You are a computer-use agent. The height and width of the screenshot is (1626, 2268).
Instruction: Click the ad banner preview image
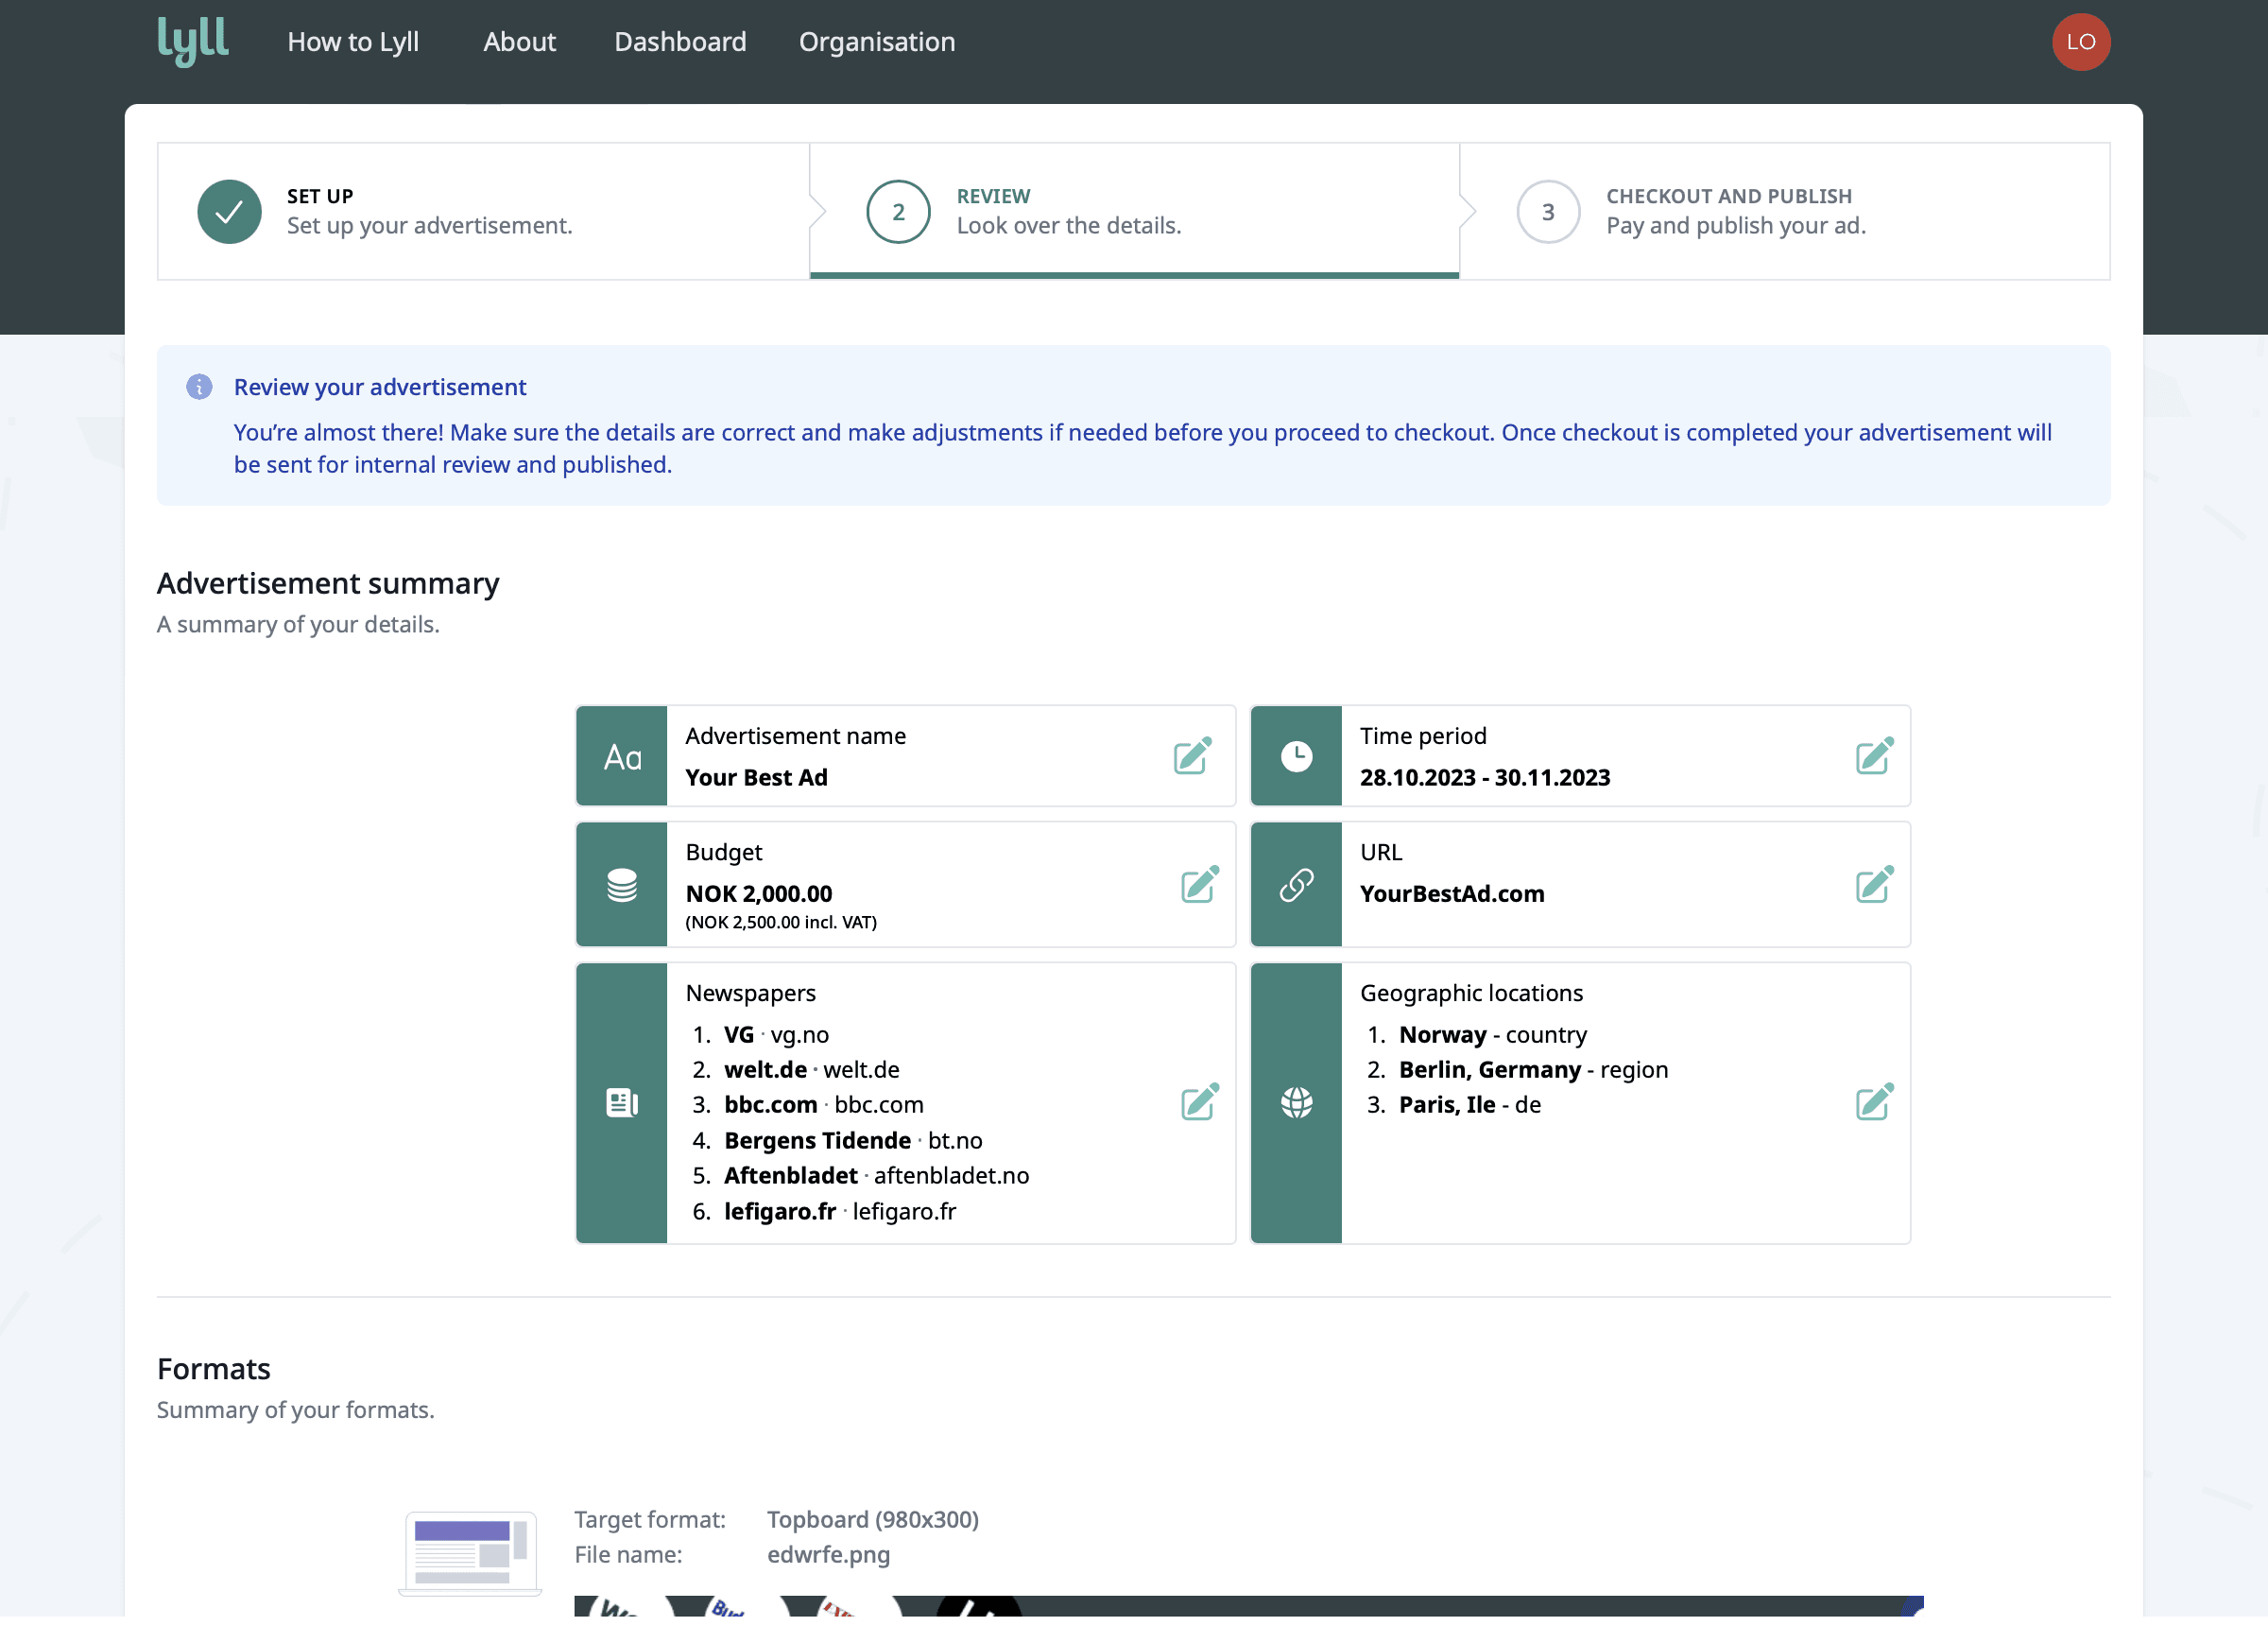[1248, 1605]
